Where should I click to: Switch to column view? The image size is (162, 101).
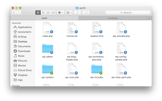48,12
